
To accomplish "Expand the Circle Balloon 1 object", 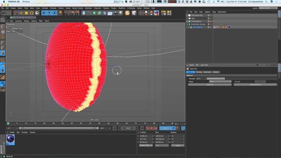I will tap(187, 22).
